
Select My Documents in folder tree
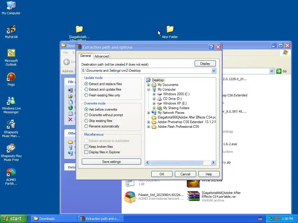coord(168,85)
